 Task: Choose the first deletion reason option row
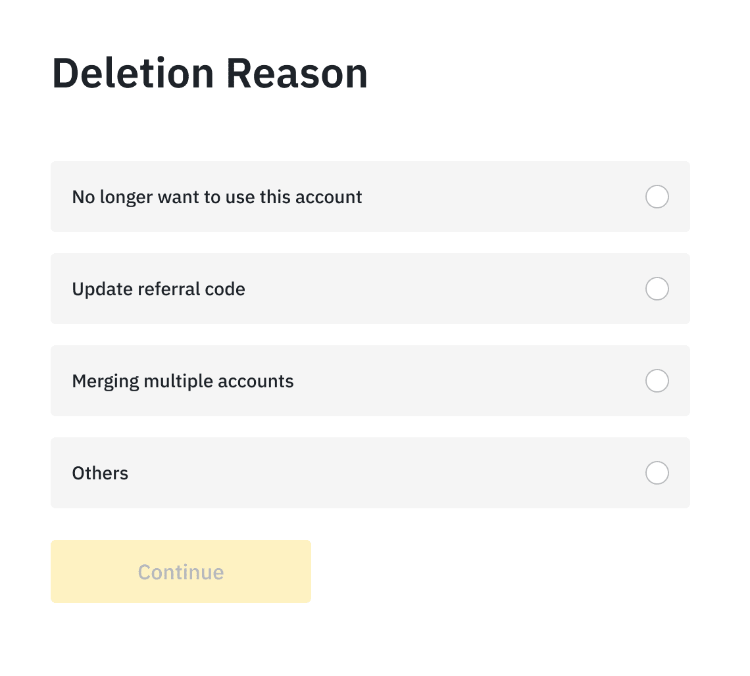(370, 197)
